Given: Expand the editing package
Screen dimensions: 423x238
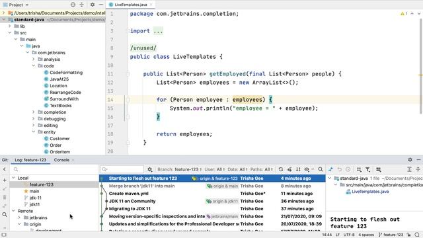Looking at the screenshot, I should click(x=34, y=125).
